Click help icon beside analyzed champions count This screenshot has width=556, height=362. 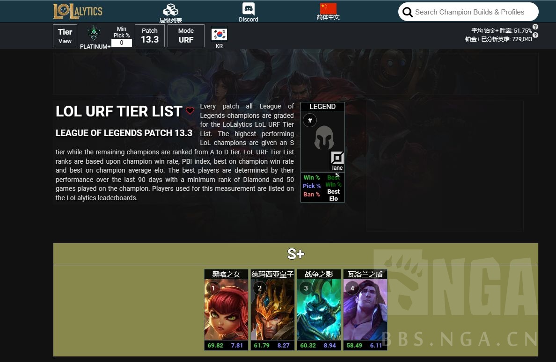click(535, 35)
